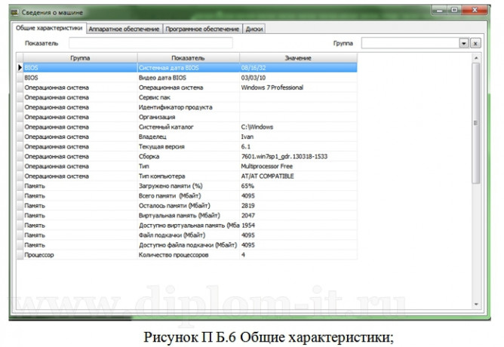The height and width of the screenshot is (347, 504).
Task: Sort by the Значение column header
Action: point(298,58)
